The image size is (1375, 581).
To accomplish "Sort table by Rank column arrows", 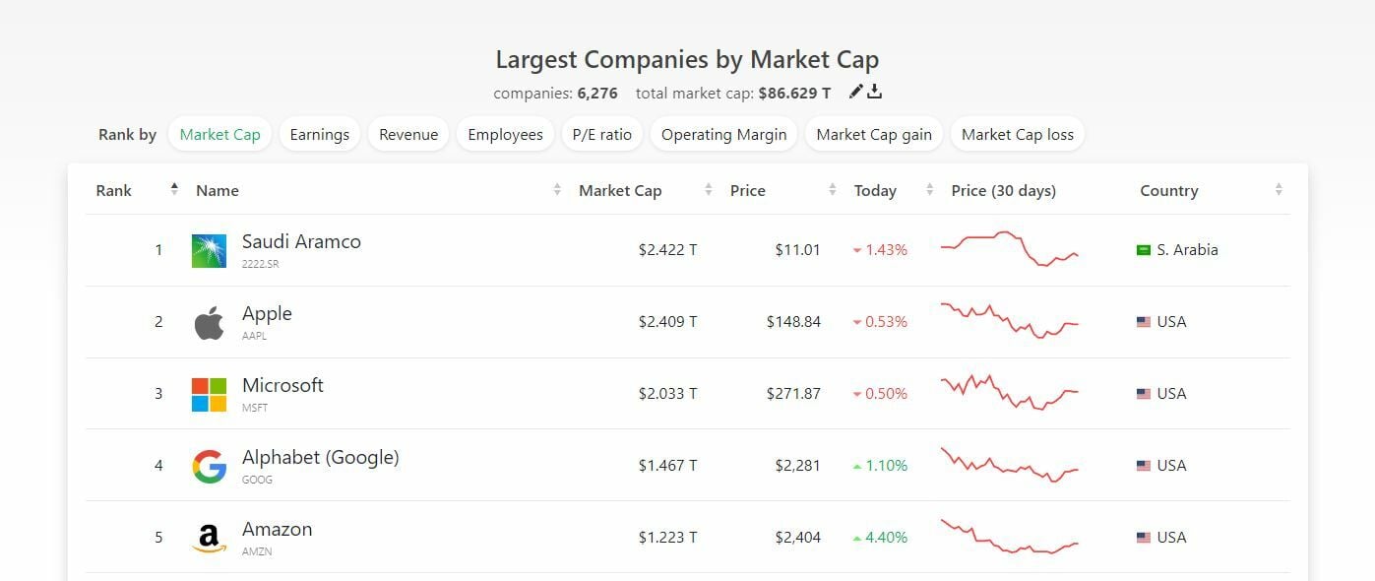I will 174,190.
